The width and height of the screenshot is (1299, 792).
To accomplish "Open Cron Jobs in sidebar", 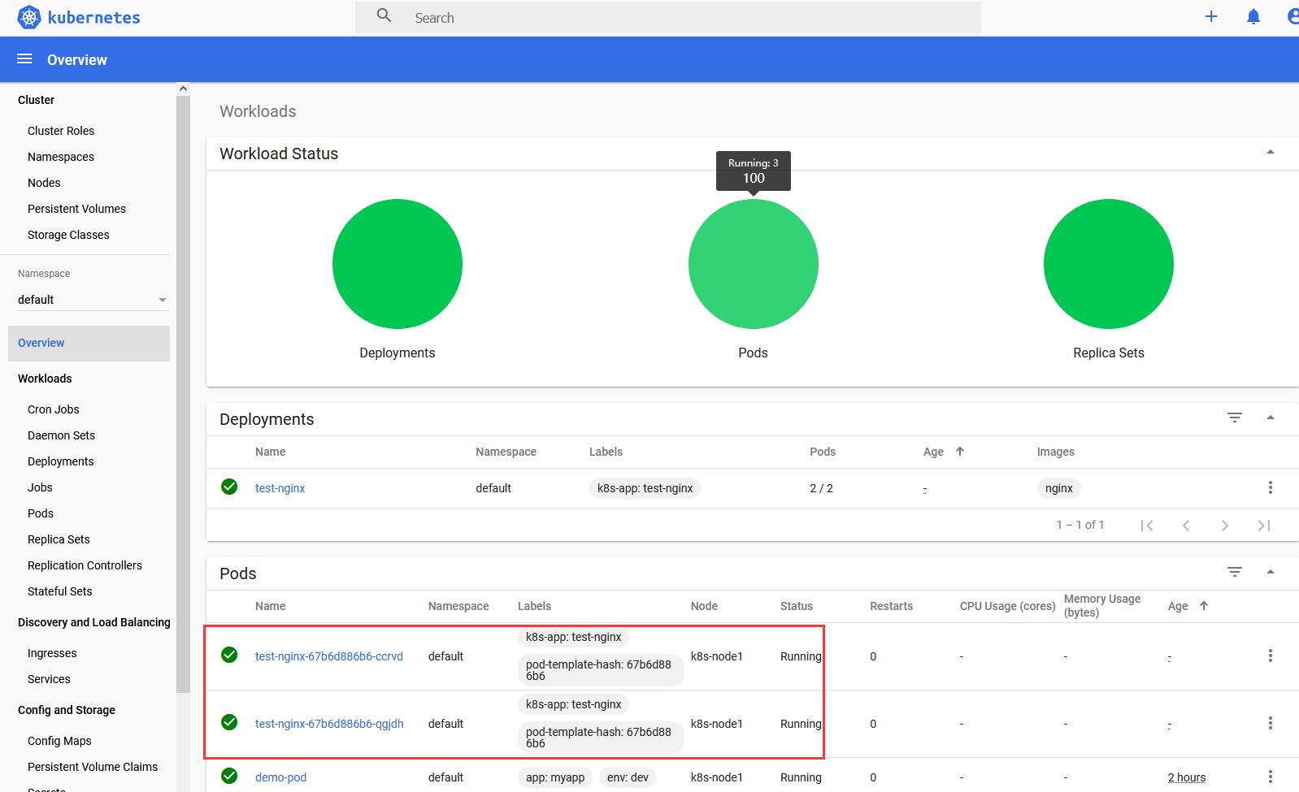I will (x=54, y=409).
